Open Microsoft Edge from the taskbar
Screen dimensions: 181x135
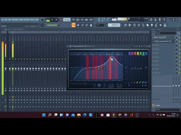[x=85, y=115]
